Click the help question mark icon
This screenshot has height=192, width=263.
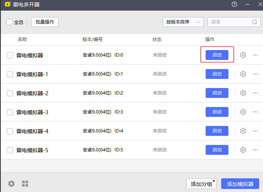234,4
